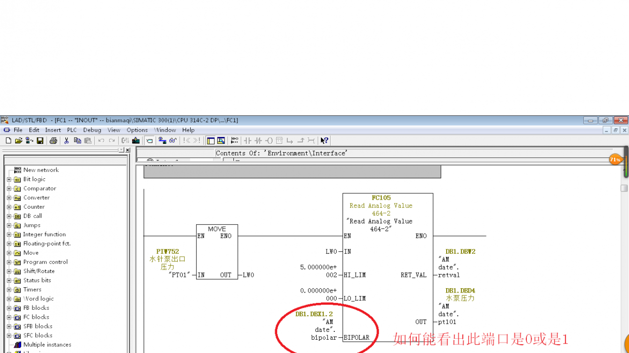
Task: Expand the Integer function folder
Action: point(9,235)
